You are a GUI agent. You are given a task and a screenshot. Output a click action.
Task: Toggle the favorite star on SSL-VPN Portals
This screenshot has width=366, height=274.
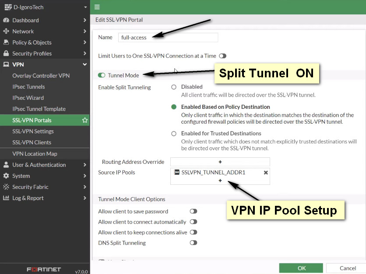[x=85, y=120]
